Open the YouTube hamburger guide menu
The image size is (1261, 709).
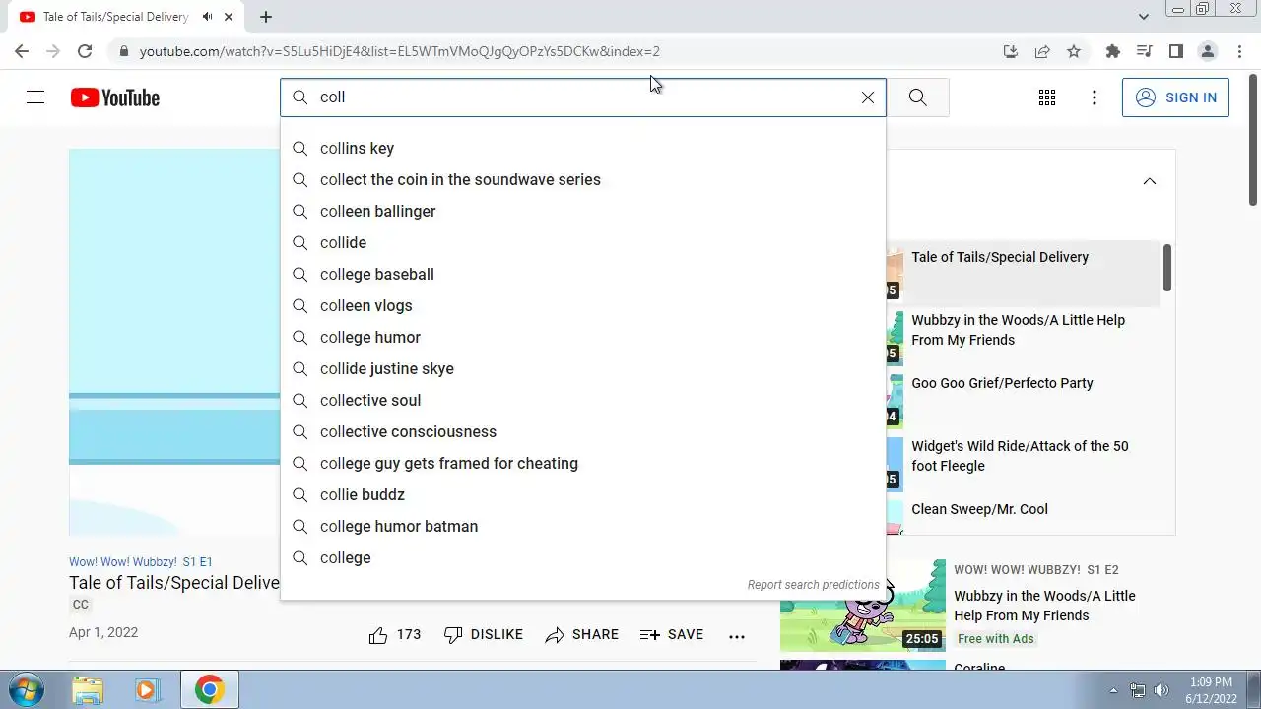pos(35,97)
